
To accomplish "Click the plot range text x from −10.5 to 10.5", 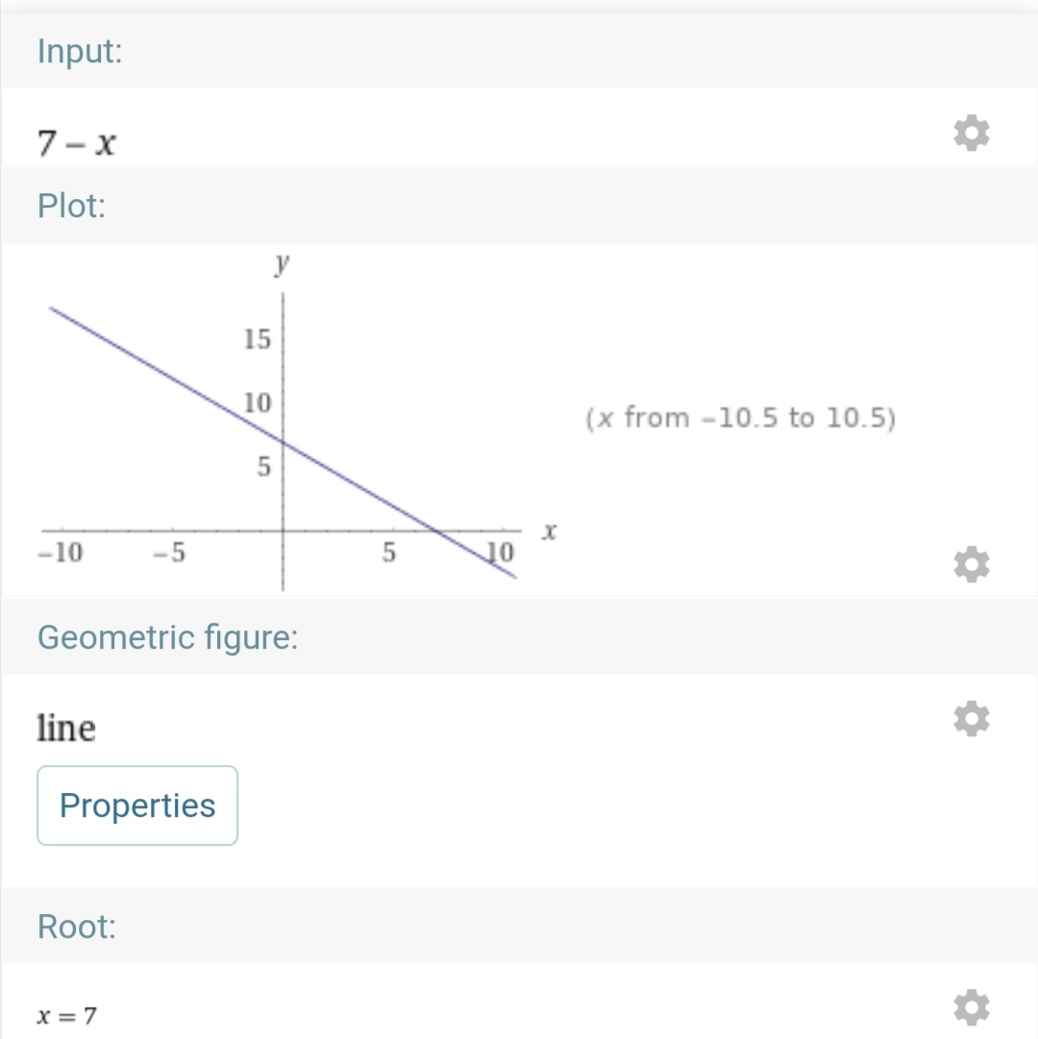I will [740, 418].
